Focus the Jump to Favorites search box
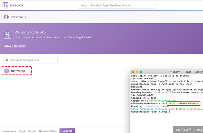 [x=116, y=6]
